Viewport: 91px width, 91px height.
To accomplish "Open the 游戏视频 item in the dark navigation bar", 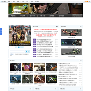I will click(x=62, y=16).
